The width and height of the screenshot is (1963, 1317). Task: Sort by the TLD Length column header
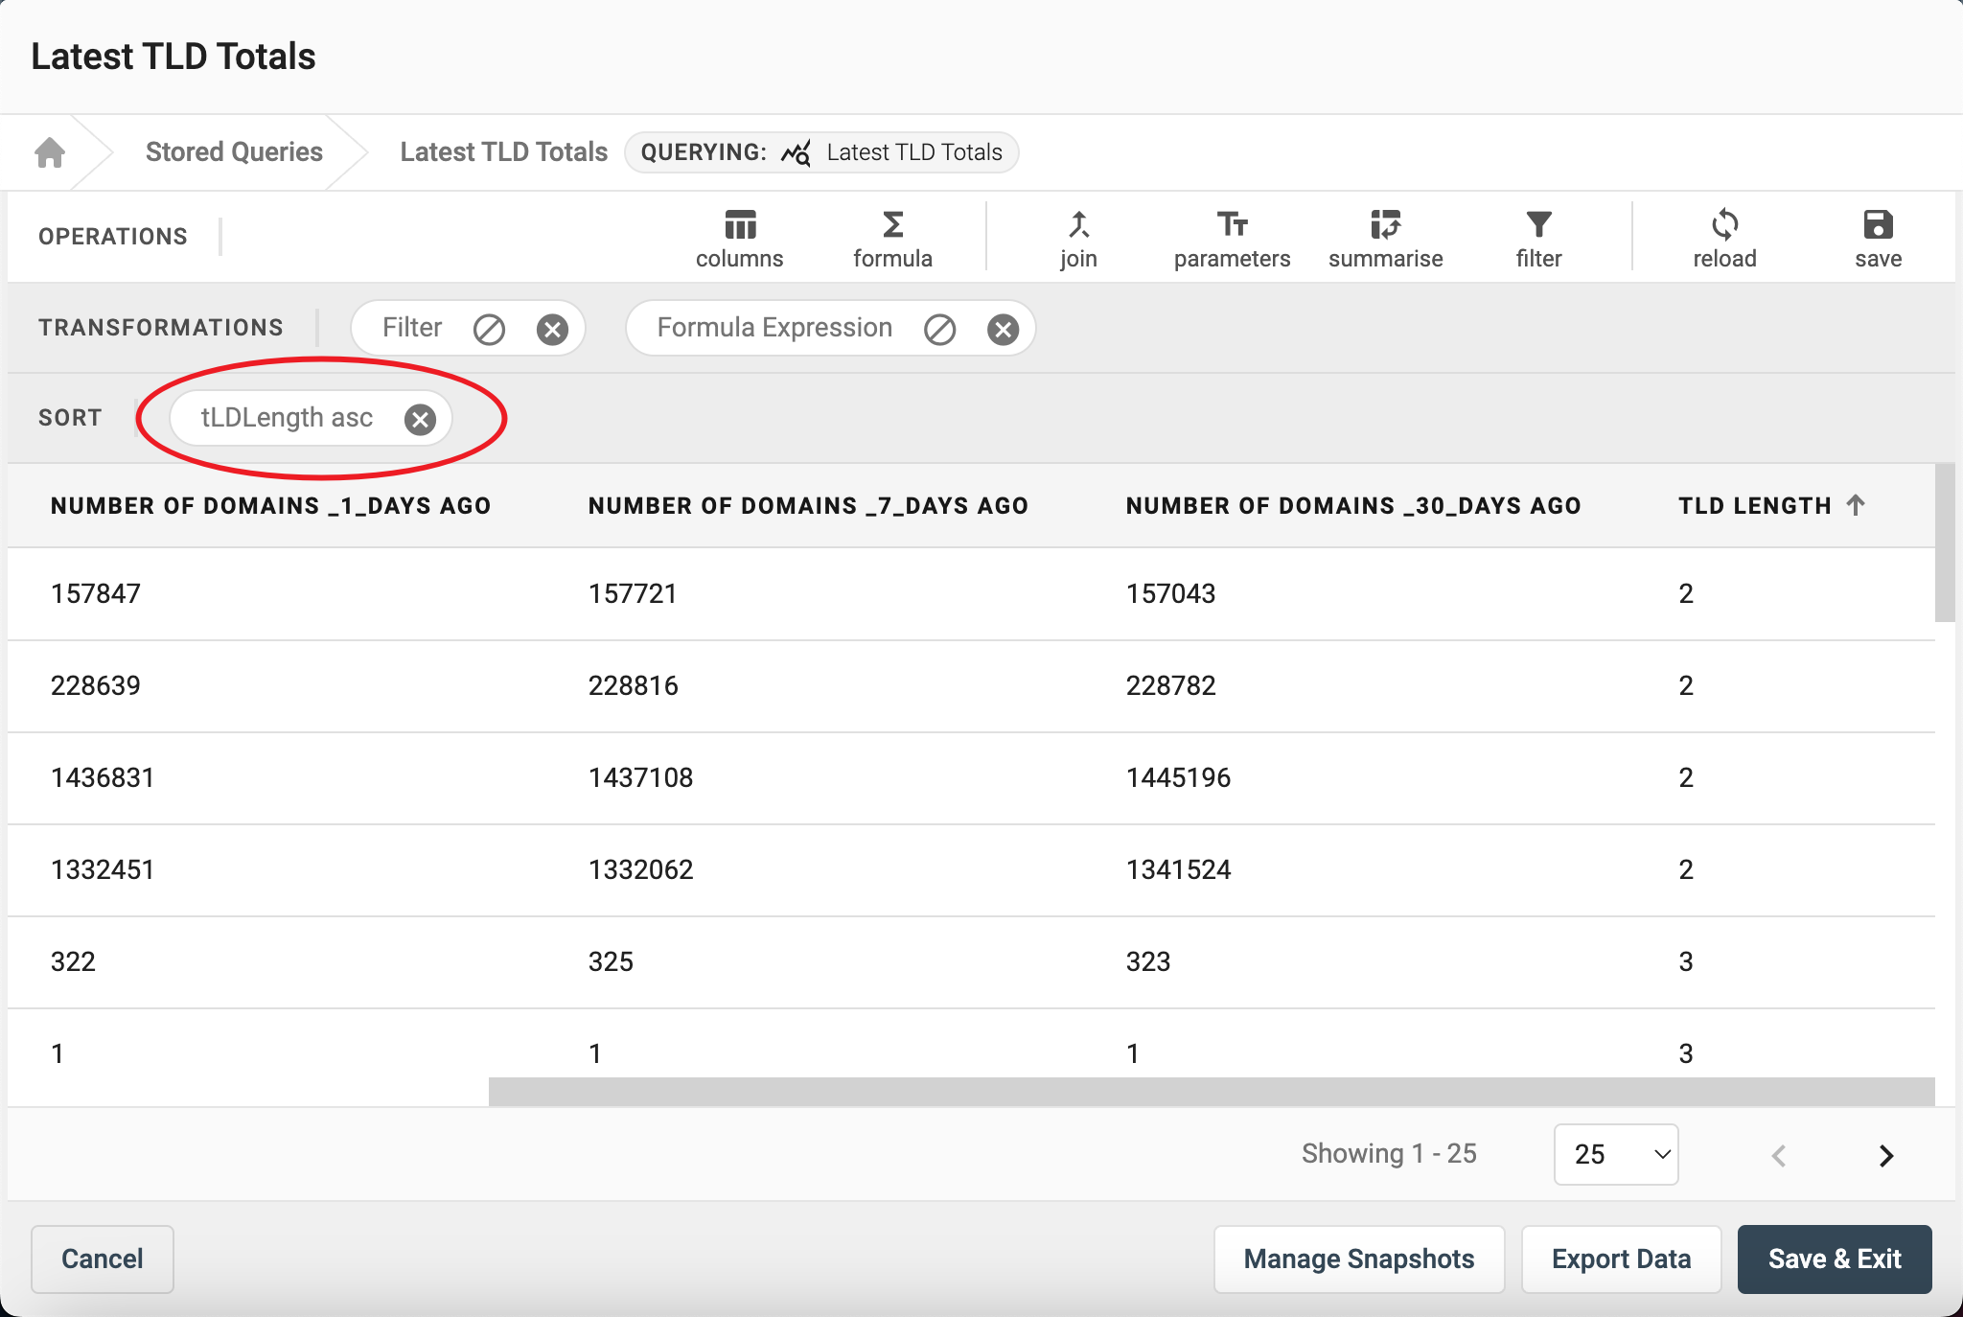tap(1754, 506)
